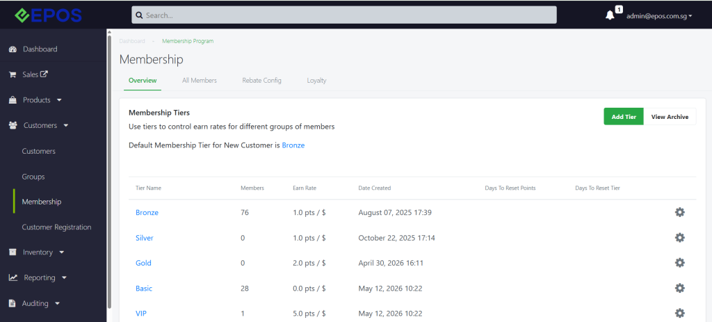Select Membership in the sidebar
712x322 pixels.
[41, 201]
